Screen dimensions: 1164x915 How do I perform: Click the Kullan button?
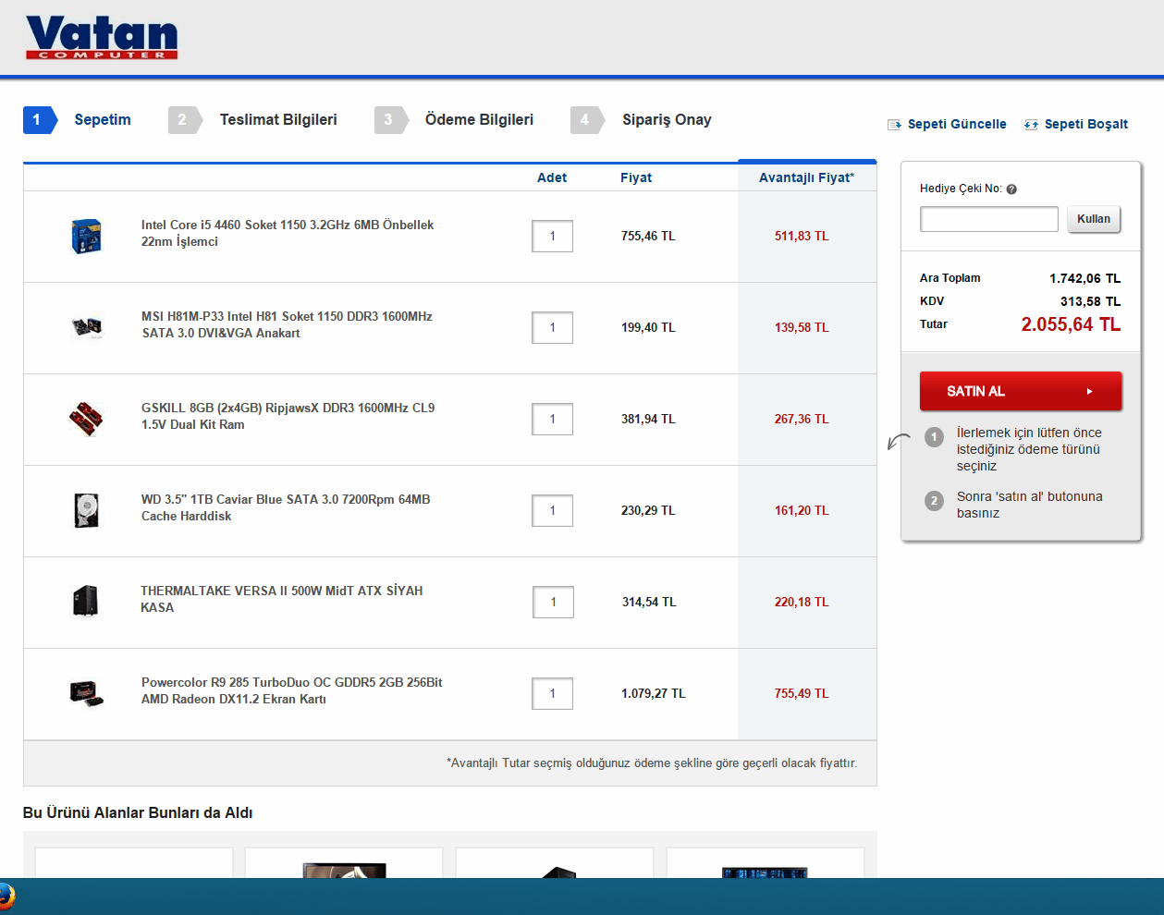click(1094, 219)
